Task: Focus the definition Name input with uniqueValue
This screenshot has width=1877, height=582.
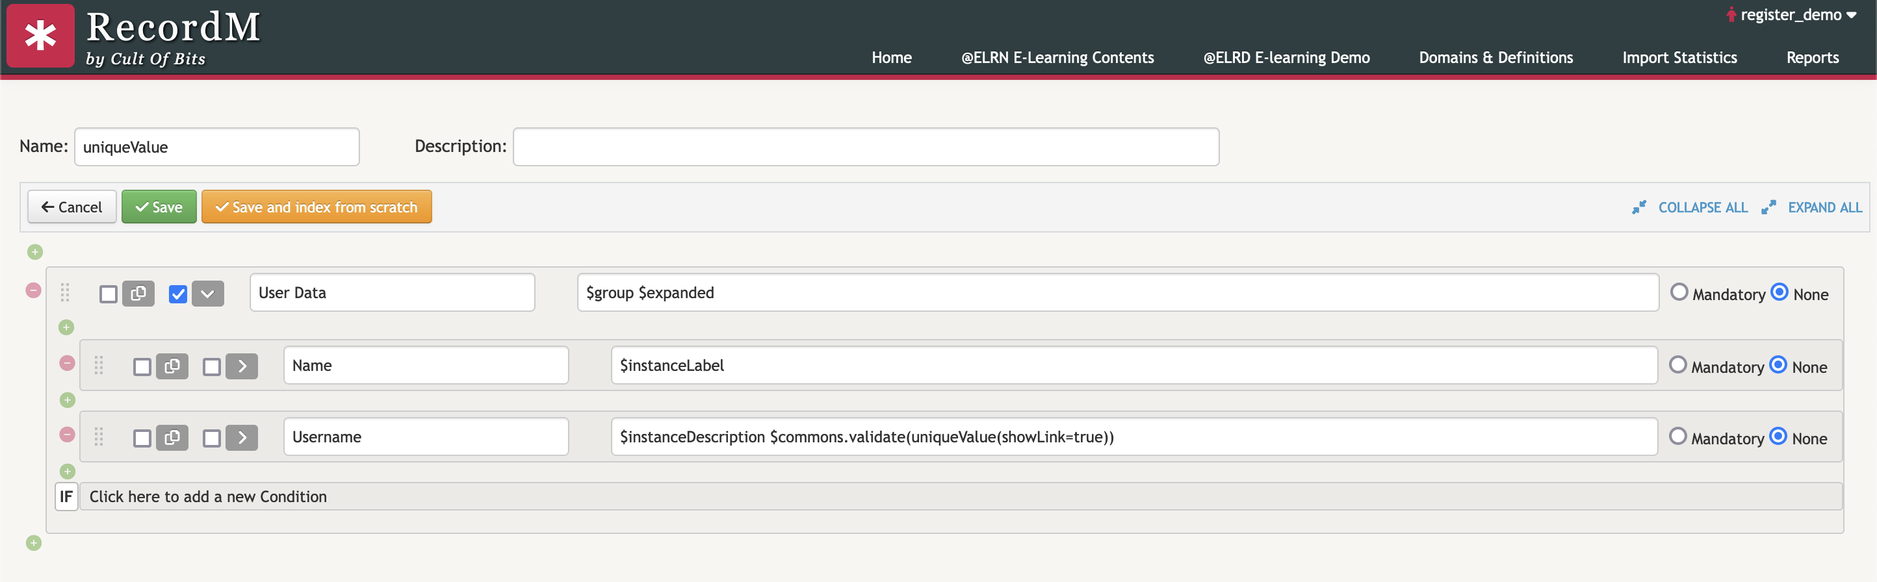Action: click(216, 147)
